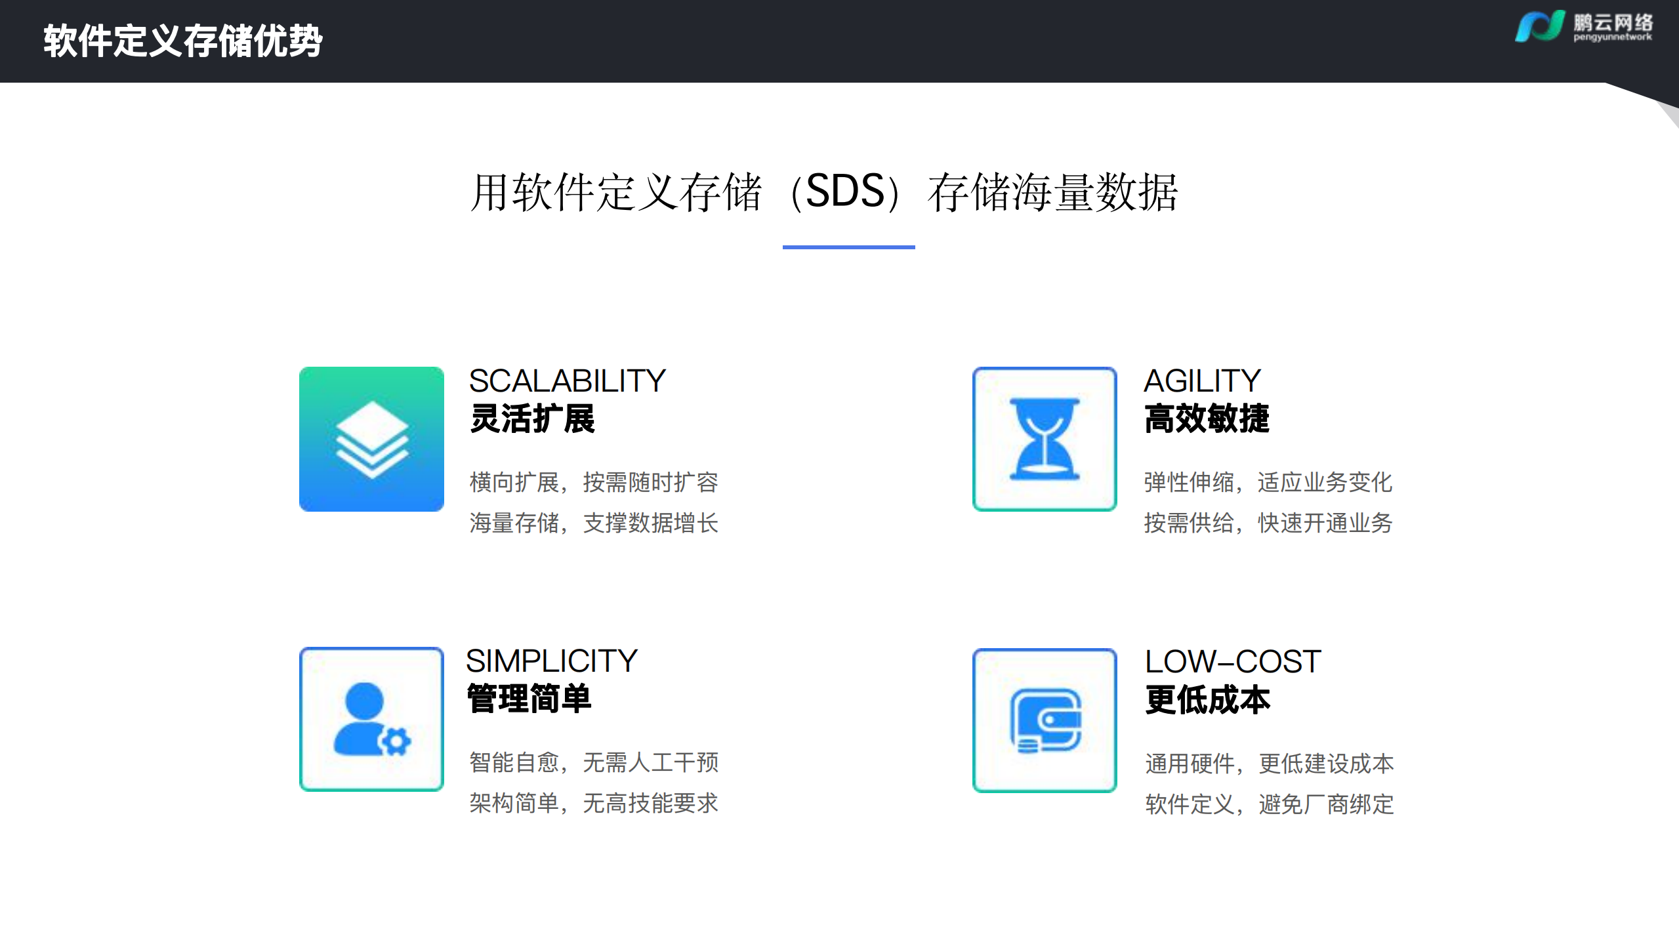
Task: Click the blue underline beneath the title
Action: click(x=850, y=248)
